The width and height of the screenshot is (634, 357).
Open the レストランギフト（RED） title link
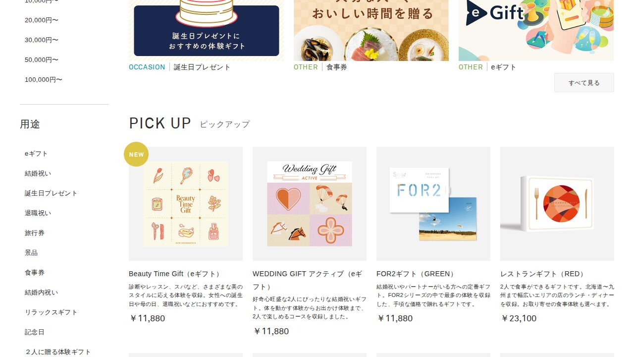coord(542,274)
